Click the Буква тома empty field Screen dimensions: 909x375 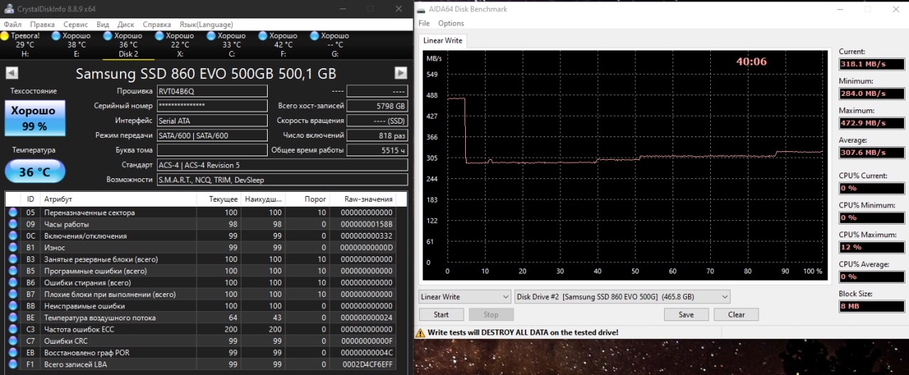pos(212,150)
